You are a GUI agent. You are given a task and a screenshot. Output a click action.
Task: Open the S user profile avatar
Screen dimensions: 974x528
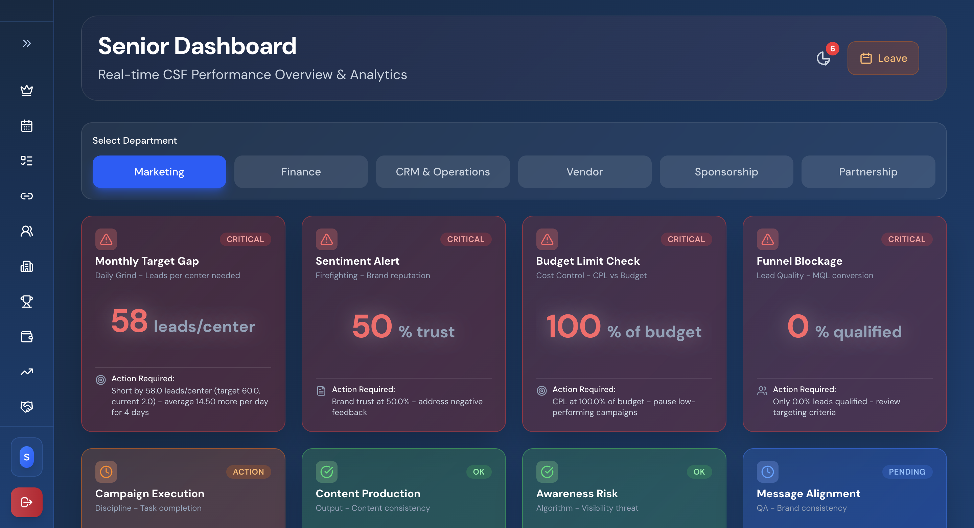[26, 457]
